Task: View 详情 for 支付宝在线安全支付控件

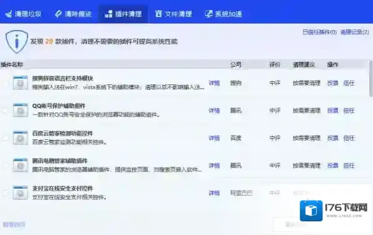Action: (x=214, y=193)
